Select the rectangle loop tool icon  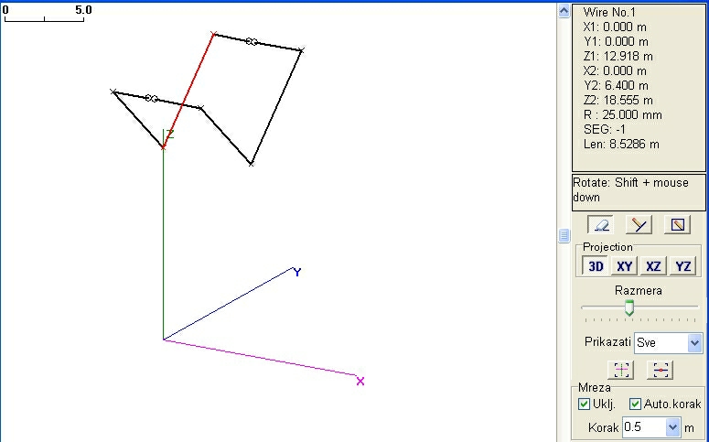(x=676, y=224)
